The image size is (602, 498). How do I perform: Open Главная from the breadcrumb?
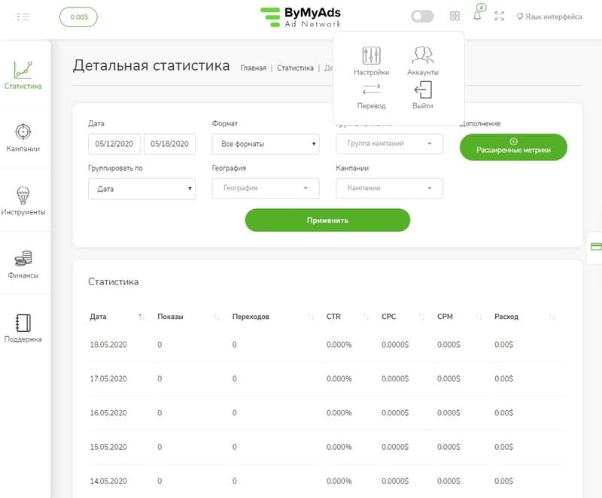click(255, 68)
